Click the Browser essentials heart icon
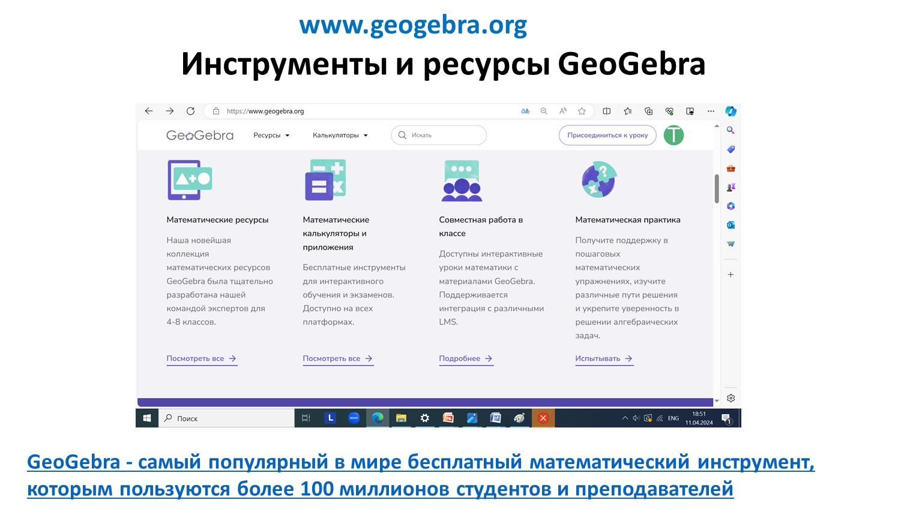 [x=669, y=111]
